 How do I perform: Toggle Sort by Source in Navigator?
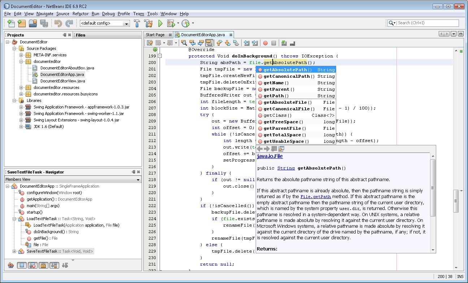[x=65, y=265]
